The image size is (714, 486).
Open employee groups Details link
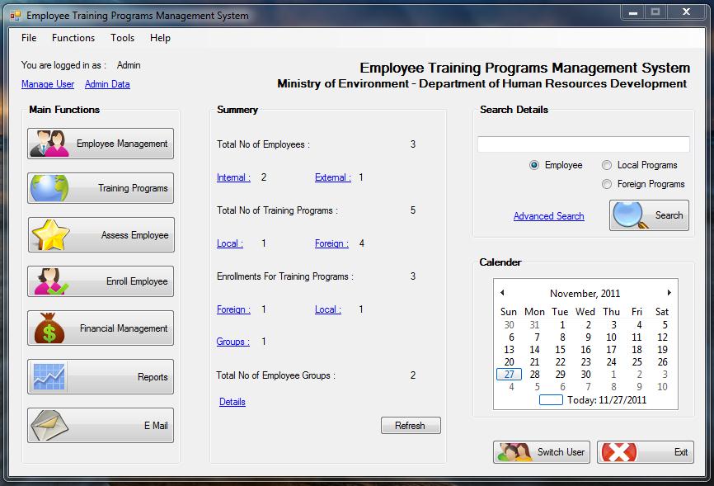point(233,402)
